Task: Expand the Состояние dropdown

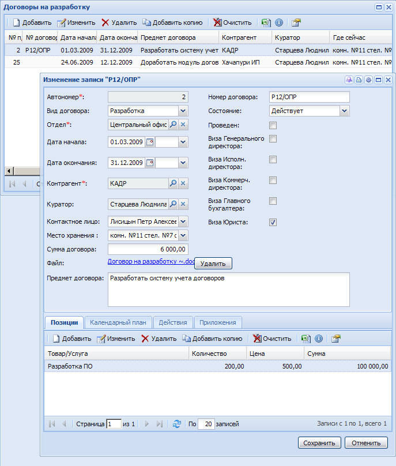Action: 344,111
